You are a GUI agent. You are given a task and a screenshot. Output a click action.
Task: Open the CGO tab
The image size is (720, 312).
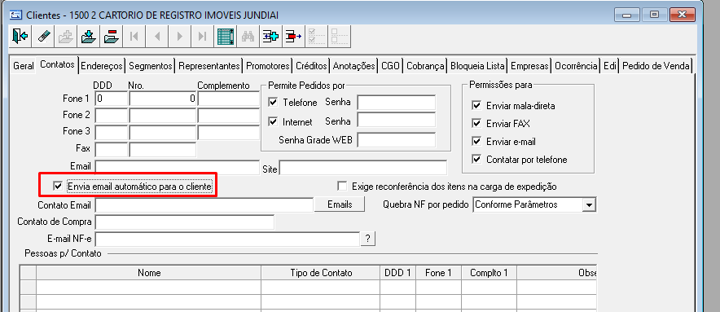pyautogui.click(x=390, y=66)
